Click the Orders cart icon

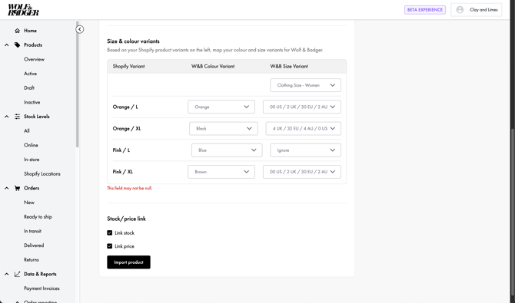(18, 188)
